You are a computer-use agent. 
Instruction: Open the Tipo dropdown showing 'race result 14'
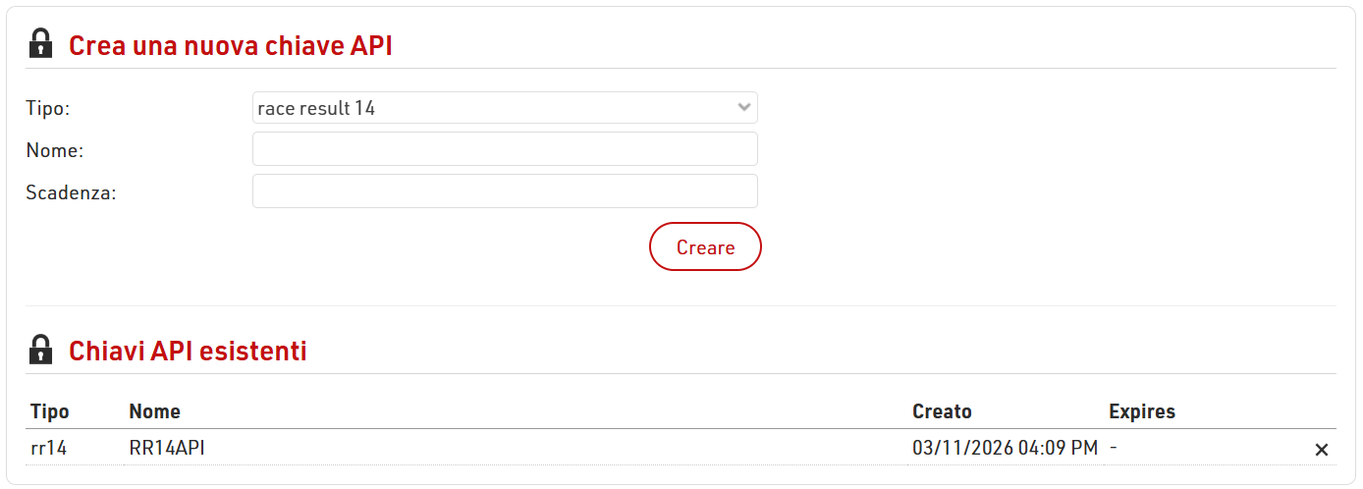(505, 108)
